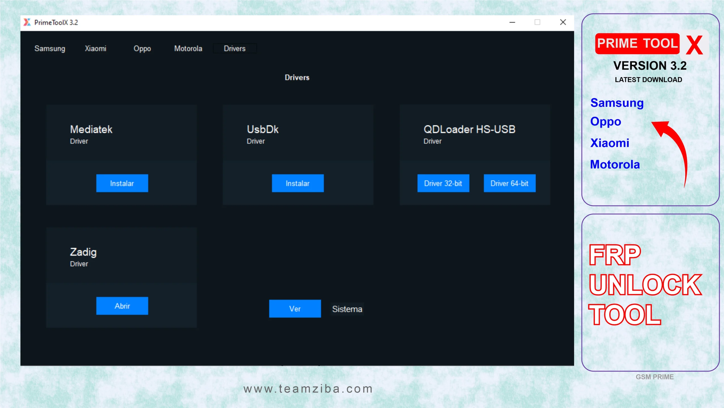Open Zadig with the Abrir button
Viewport: 724px width, 408px height.
pos(122,306)
